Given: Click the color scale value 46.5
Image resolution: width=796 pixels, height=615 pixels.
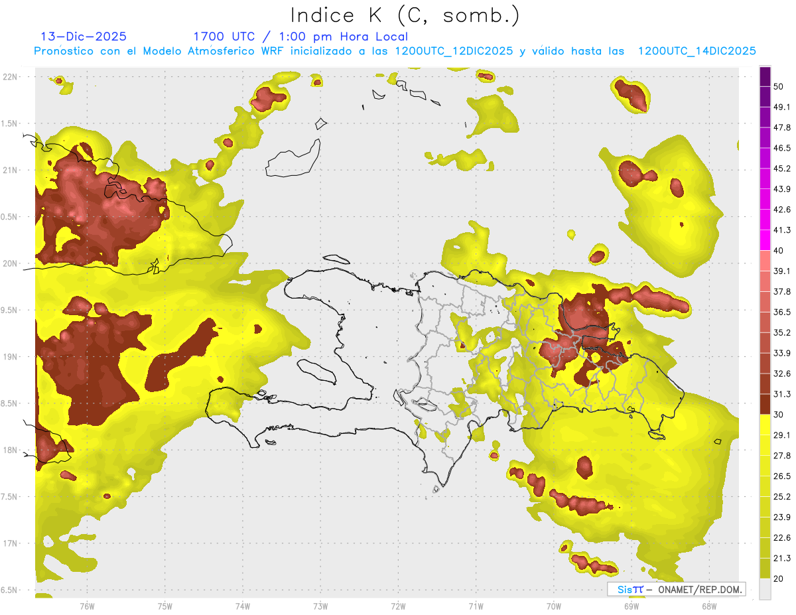Looking at the screenshot, I should tap(782, 148).
